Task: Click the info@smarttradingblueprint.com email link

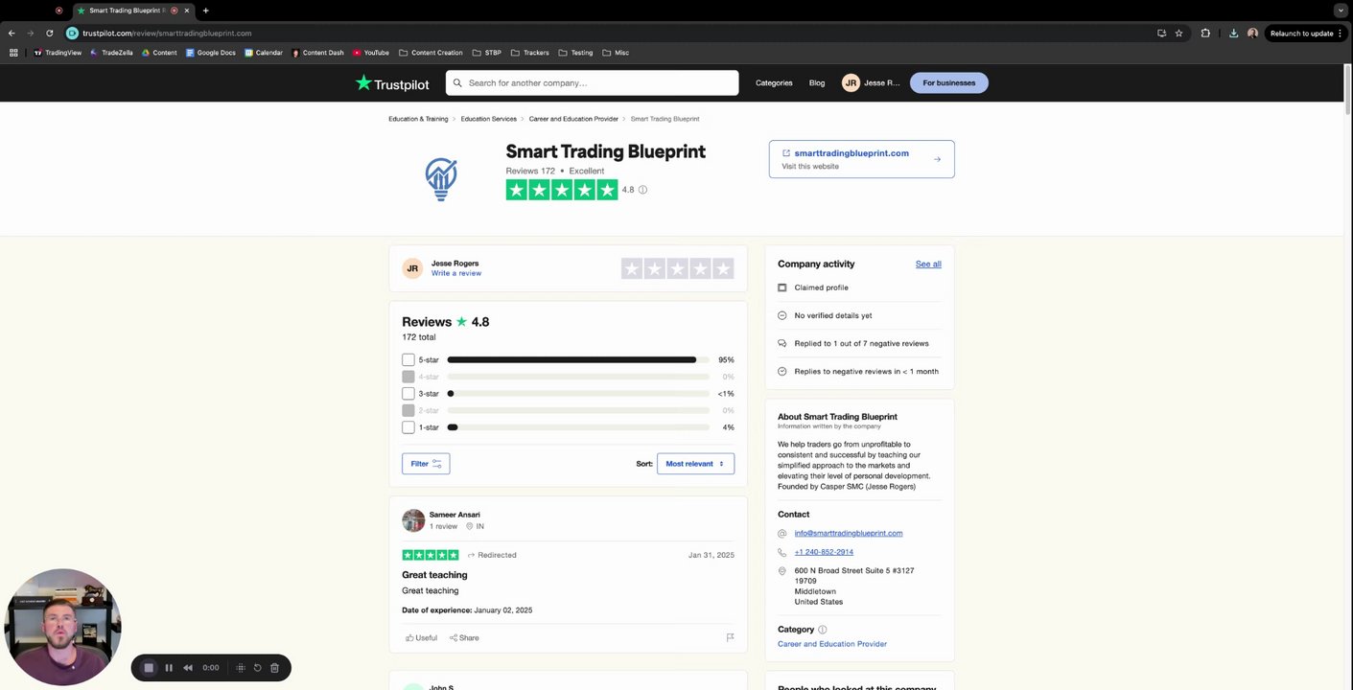Action: pos(849,533)
